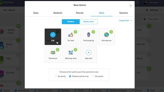Image resolution: width=164 pixels, height=92 pixels.
Task: Switch to the Class tab
Action: [x=36, y=13]
